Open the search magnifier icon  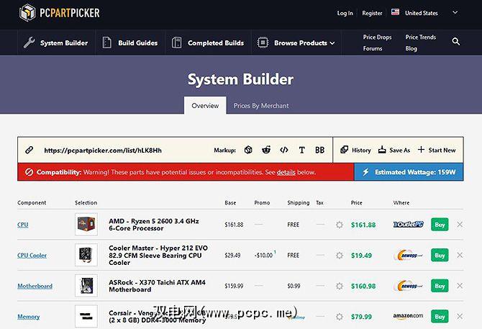(456, 42)
